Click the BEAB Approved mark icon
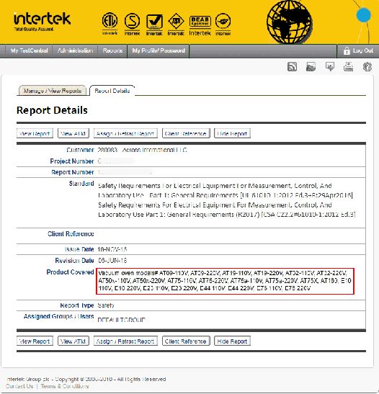This screenshot has height=394, width=379. point(200,26)
